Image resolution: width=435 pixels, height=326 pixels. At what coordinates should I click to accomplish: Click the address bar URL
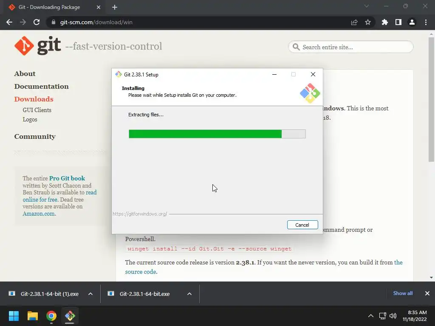[96, 22]
